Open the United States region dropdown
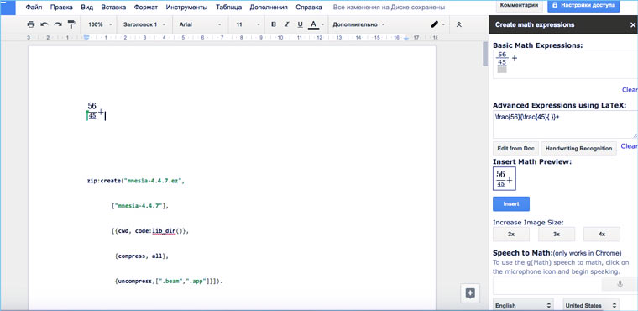 (x=591, y=305)
